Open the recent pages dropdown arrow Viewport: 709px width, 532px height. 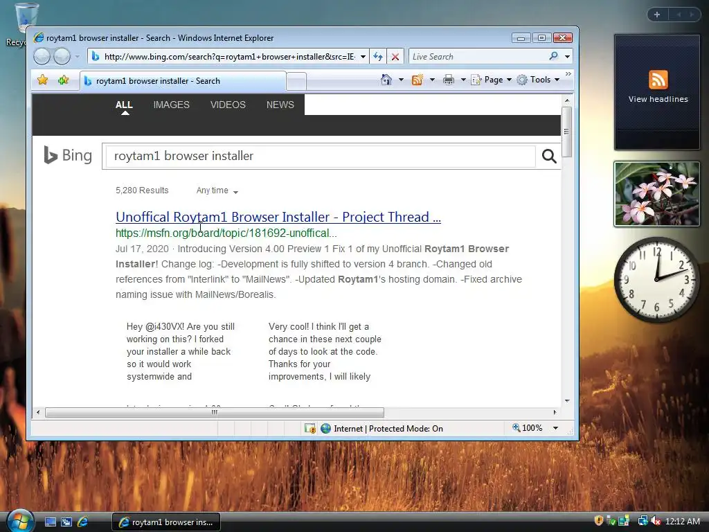pyautogui.click(x=78, y=57)
